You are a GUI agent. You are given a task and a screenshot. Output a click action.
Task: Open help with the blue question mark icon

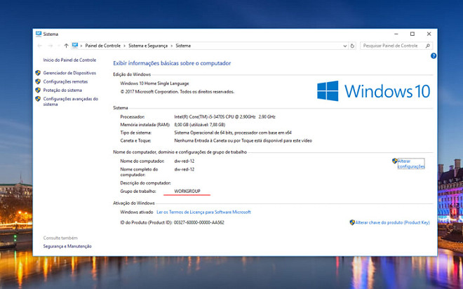pyautogui.click(x=433, y=56)
